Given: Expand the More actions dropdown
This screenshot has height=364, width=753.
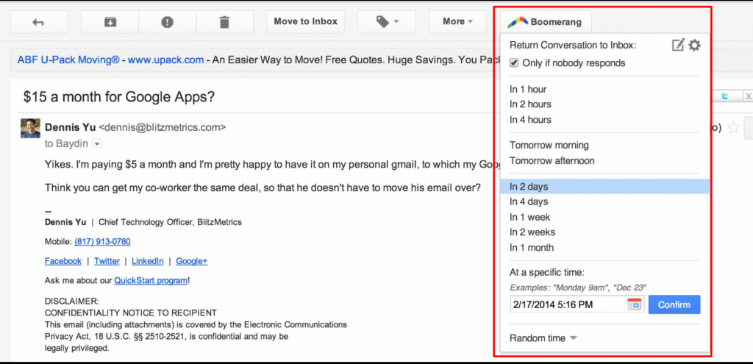Looking at the screenshot, I should coord(457,22).
